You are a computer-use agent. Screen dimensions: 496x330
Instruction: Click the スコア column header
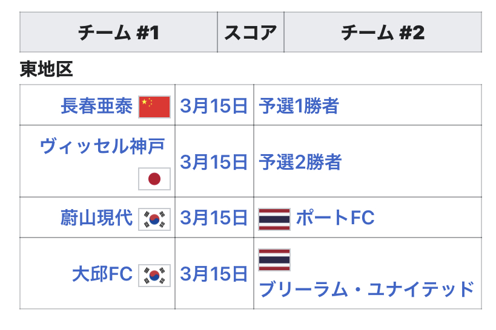pyautogui.click(x=250, y=33)
